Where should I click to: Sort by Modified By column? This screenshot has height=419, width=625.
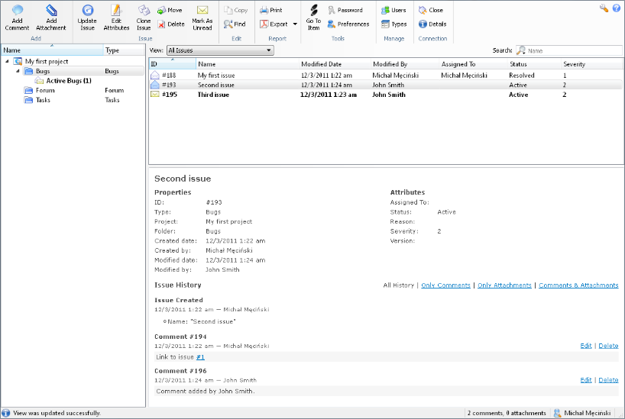pos(405,63)
